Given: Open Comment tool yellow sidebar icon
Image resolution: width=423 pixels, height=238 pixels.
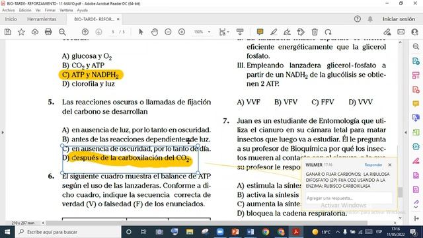Looking at the screenshot, I should [x=416, y=104].
